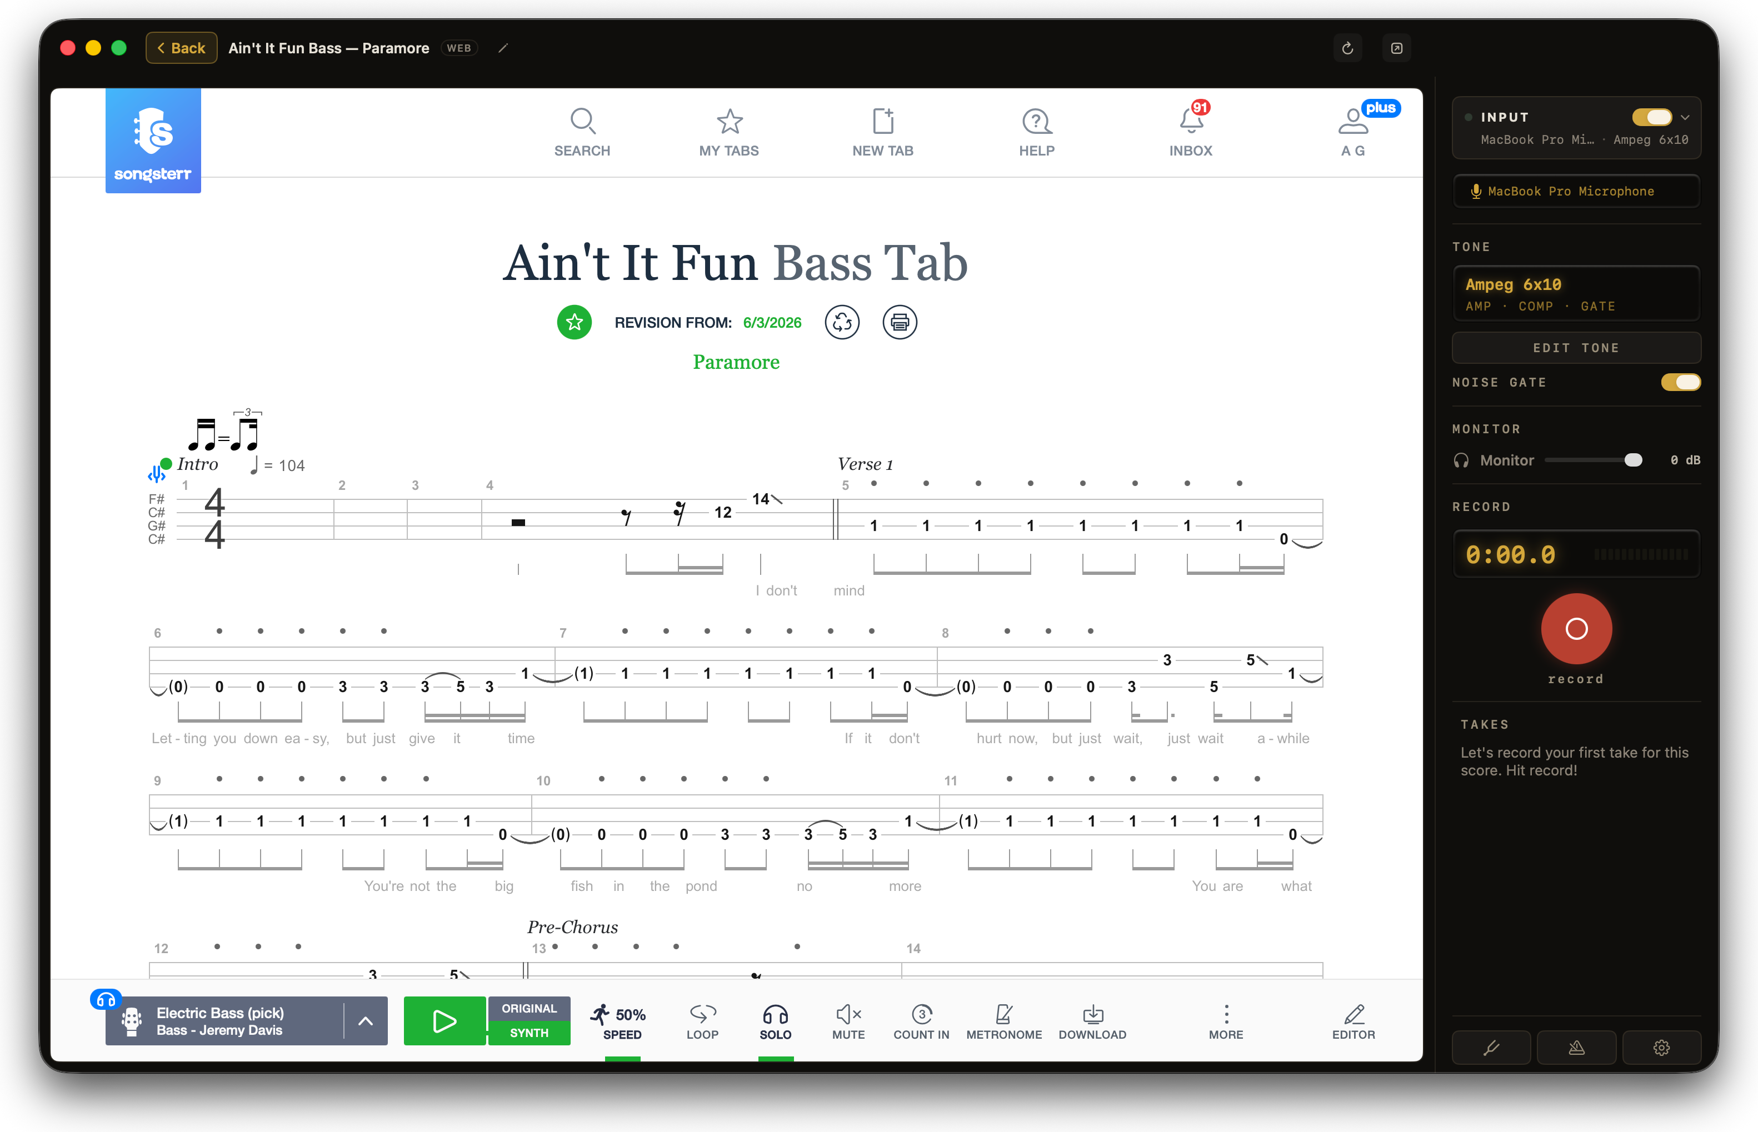Image resolution: width=1758 pixels, height=1132 pixels.
Task: Expand track list with up chevron
Action: click(x=366, y=1021)
